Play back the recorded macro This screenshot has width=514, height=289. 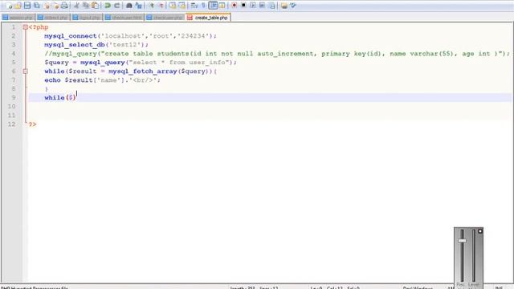point(253,6)
